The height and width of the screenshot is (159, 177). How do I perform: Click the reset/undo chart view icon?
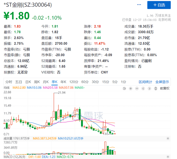(124, 88)
